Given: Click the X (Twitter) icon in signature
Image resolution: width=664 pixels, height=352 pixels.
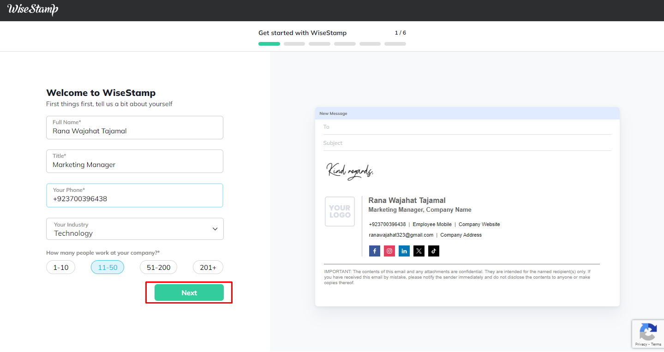Looking at the screenshot, I should coord(419,251).
